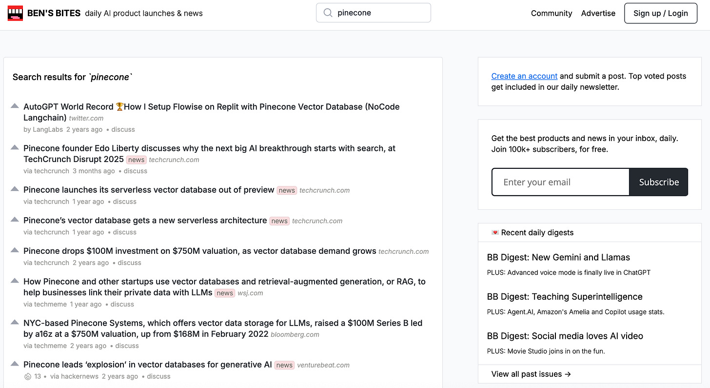Click discuss under '$100M investment' post

pyautogui.click(x=129, y=263)
